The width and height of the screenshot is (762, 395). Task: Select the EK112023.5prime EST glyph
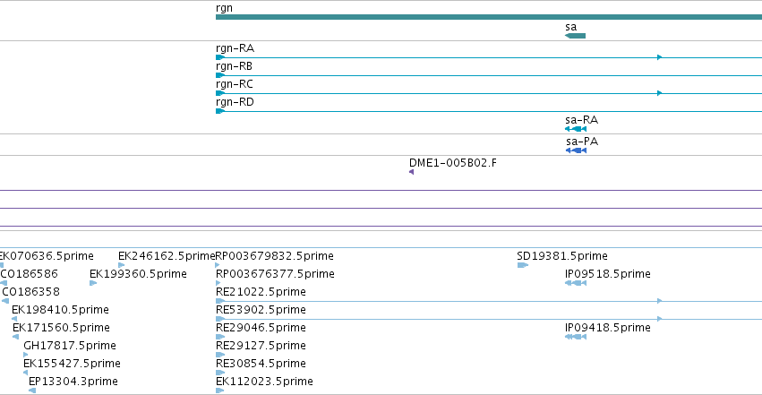pyautogui.click(x=220, y=391)
